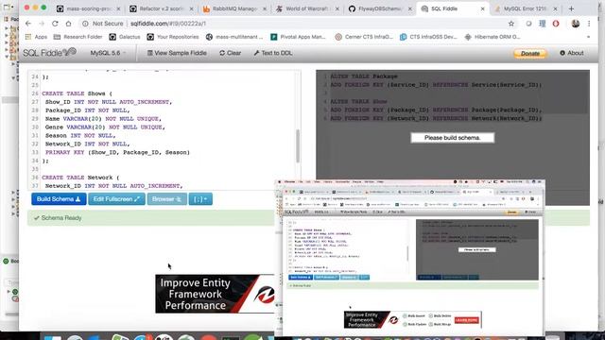The height and width of the screenshot is (340, 605).
Task: Click the Clear toolbar button
Action: click(230, 53)
